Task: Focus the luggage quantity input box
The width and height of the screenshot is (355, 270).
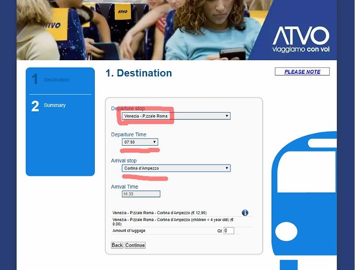Action: click(x=229, y=231)
